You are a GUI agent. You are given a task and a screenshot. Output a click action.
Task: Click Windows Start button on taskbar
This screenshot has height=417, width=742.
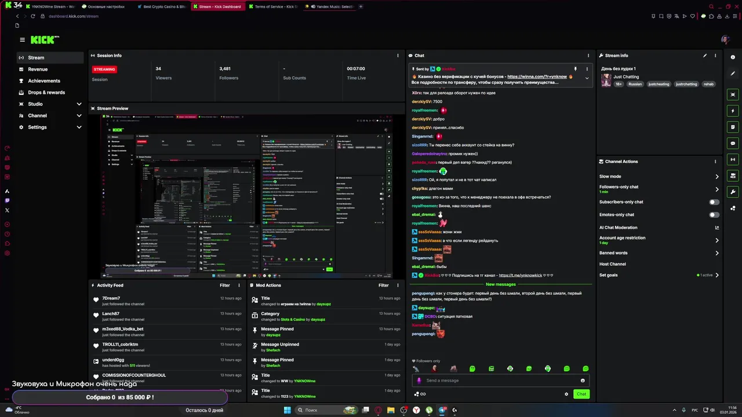tap(287, 410)
